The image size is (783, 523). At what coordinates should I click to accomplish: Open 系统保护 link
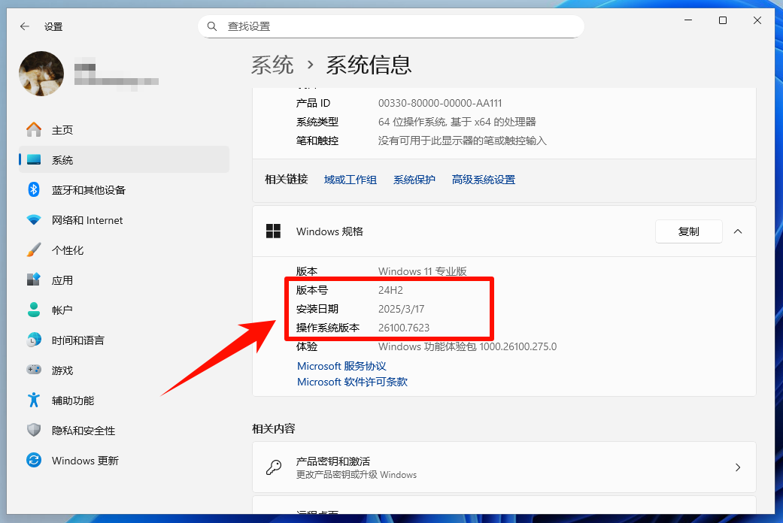(414, 180)
